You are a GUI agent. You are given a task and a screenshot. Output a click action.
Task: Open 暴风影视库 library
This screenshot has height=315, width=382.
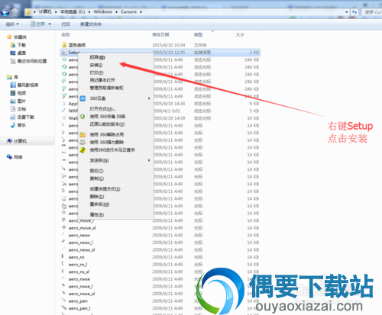click(x=24, y=85)
